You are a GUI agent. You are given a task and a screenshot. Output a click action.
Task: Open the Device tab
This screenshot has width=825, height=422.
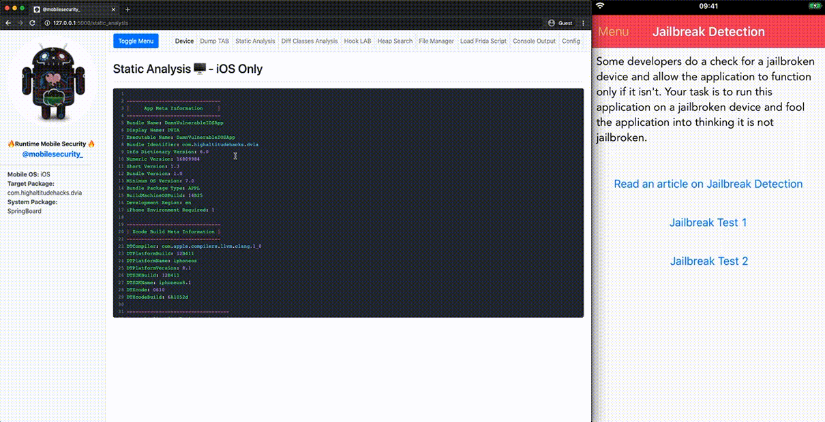point(184,41)
